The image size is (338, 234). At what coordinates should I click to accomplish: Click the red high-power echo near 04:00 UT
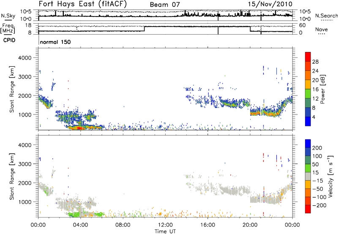pyautogui.click(x=79, y=128)
